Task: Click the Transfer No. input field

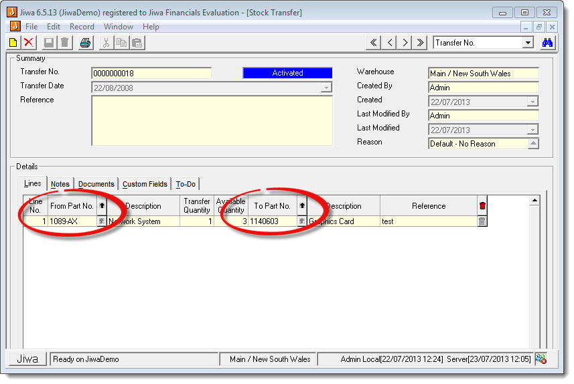Action: (x=151, y=73)
